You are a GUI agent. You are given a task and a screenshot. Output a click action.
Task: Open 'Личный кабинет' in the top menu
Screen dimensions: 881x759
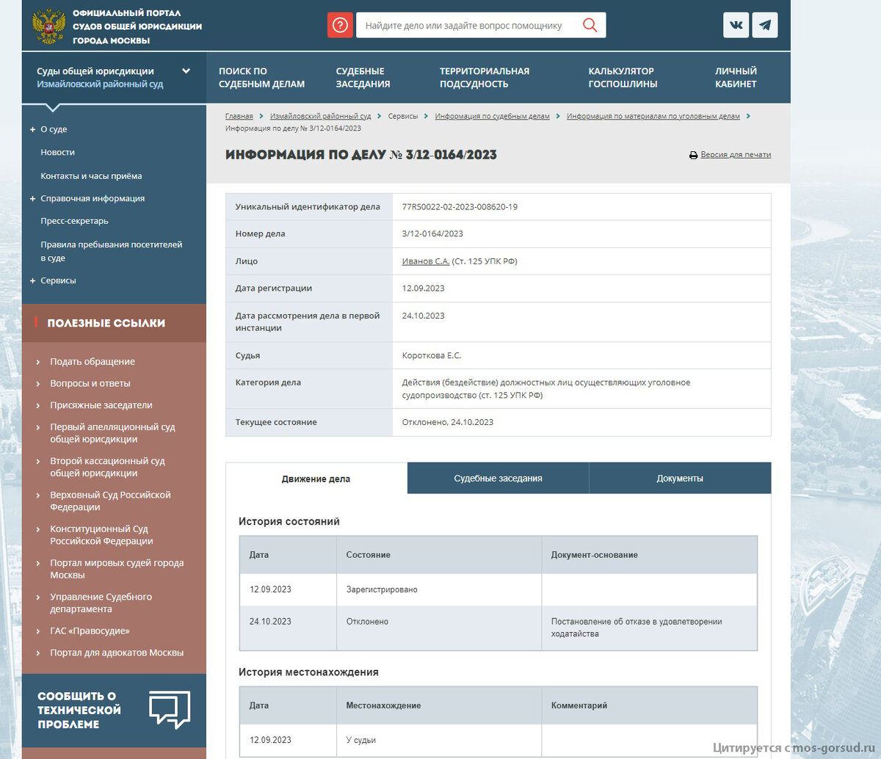click(736, 77)
